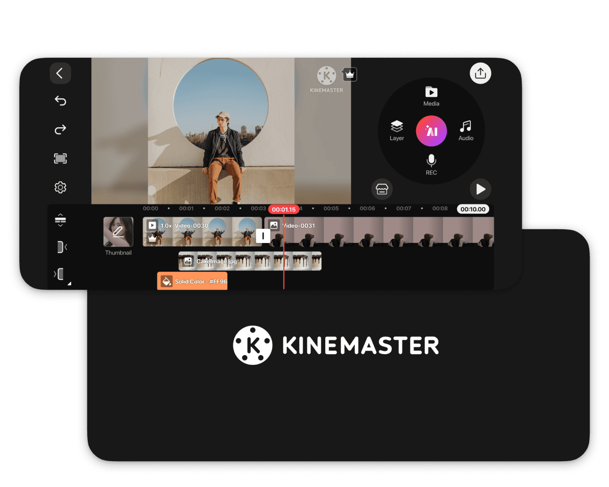
Task: Tap the 00:02 mark on ruler
Action: pos(222,208)
